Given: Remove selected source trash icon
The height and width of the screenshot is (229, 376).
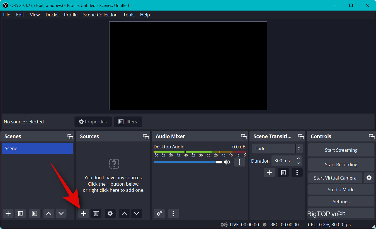Looking at the screenshot, I should (x=96, y=213).
